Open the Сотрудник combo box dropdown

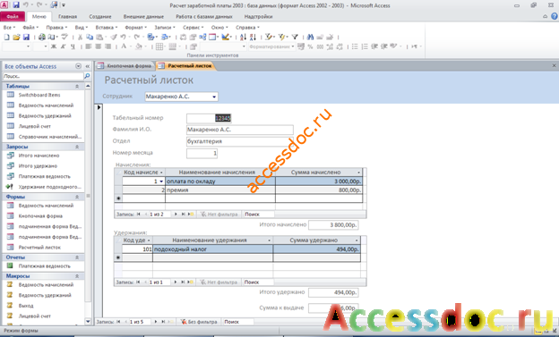[x=214, y=97]
